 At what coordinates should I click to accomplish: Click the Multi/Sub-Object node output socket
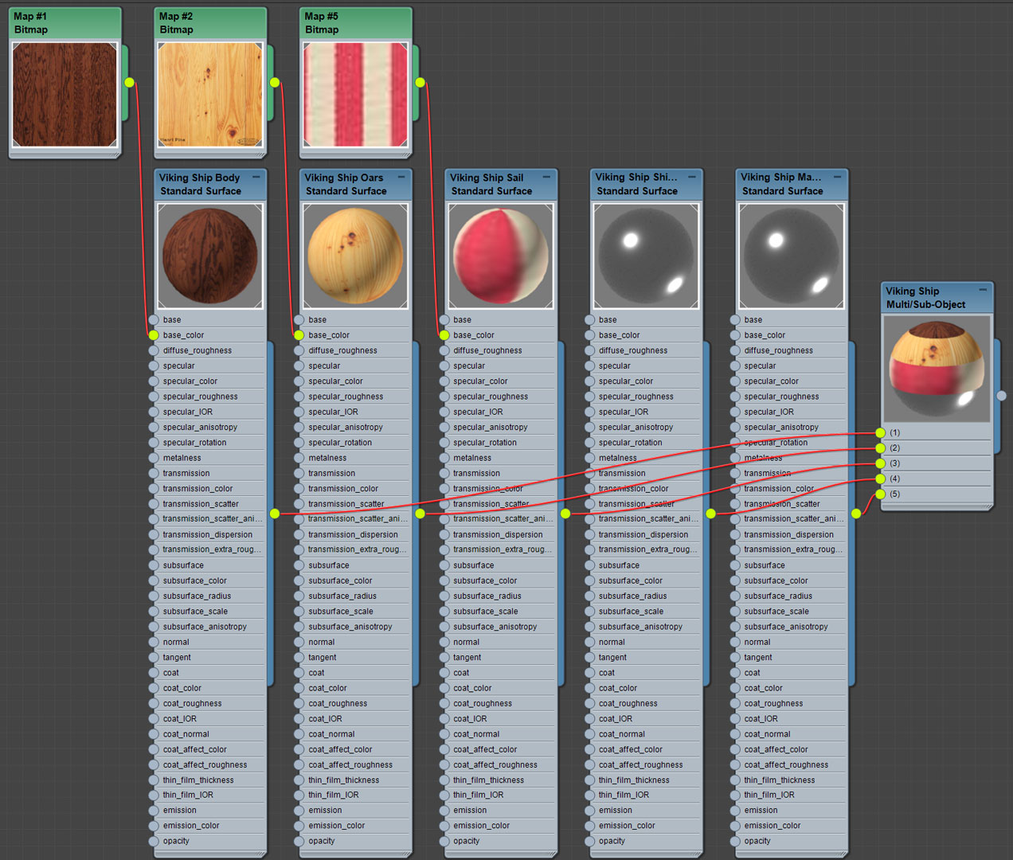tap(1001, 395)
